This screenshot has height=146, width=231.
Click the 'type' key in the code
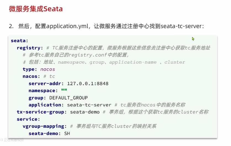(x=29, y=69)
